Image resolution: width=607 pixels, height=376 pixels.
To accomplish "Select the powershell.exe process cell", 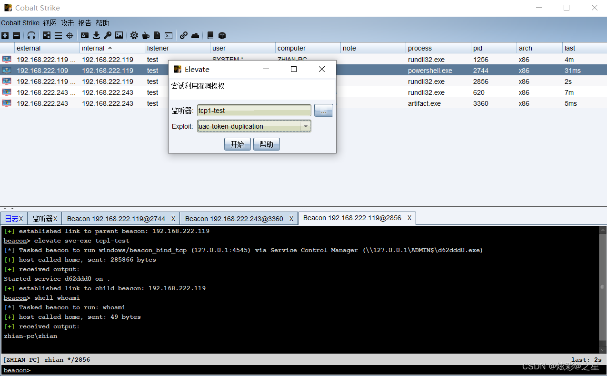I will (438, 71).
